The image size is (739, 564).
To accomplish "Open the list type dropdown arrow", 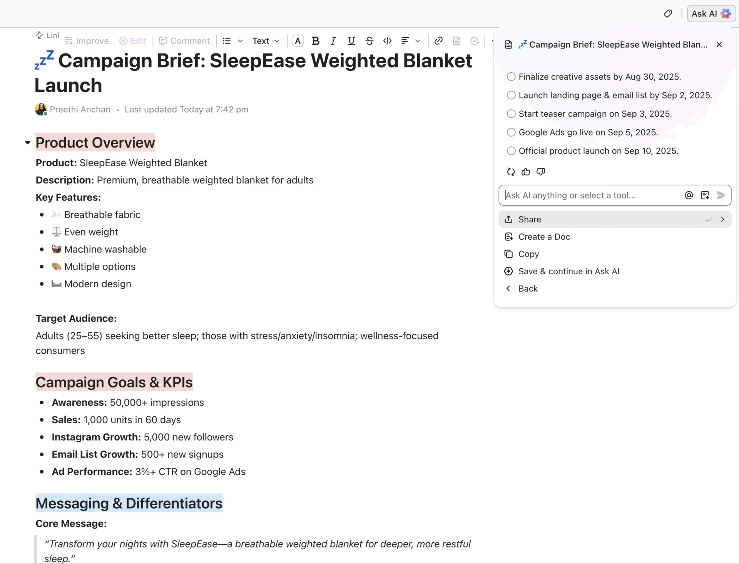I will 240,41.
